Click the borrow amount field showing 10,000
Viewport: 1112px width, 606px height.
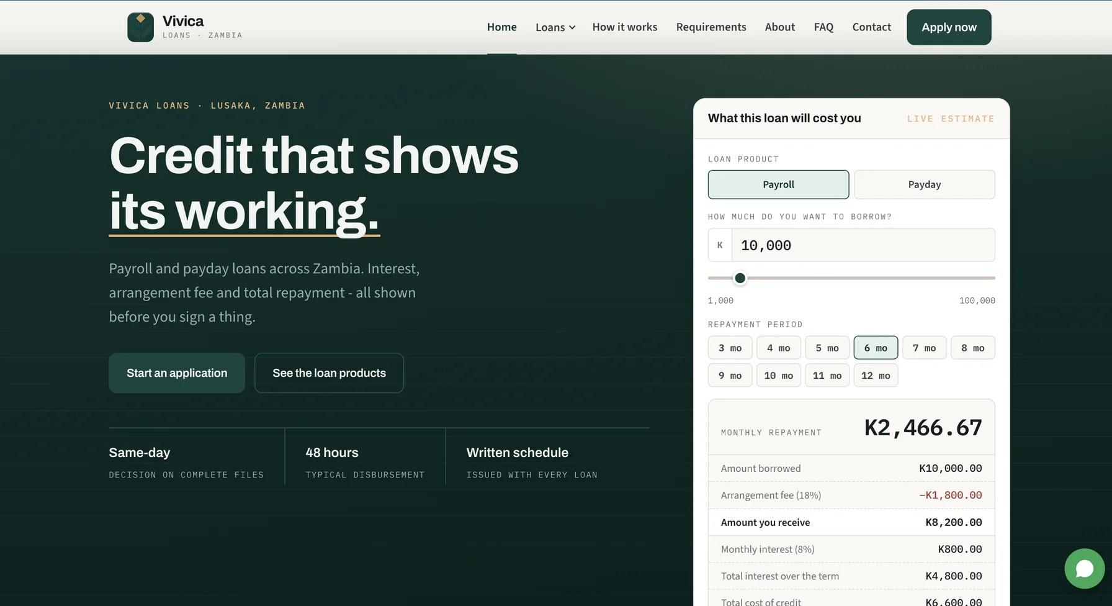pyautogui.click(x=863, y=245)
